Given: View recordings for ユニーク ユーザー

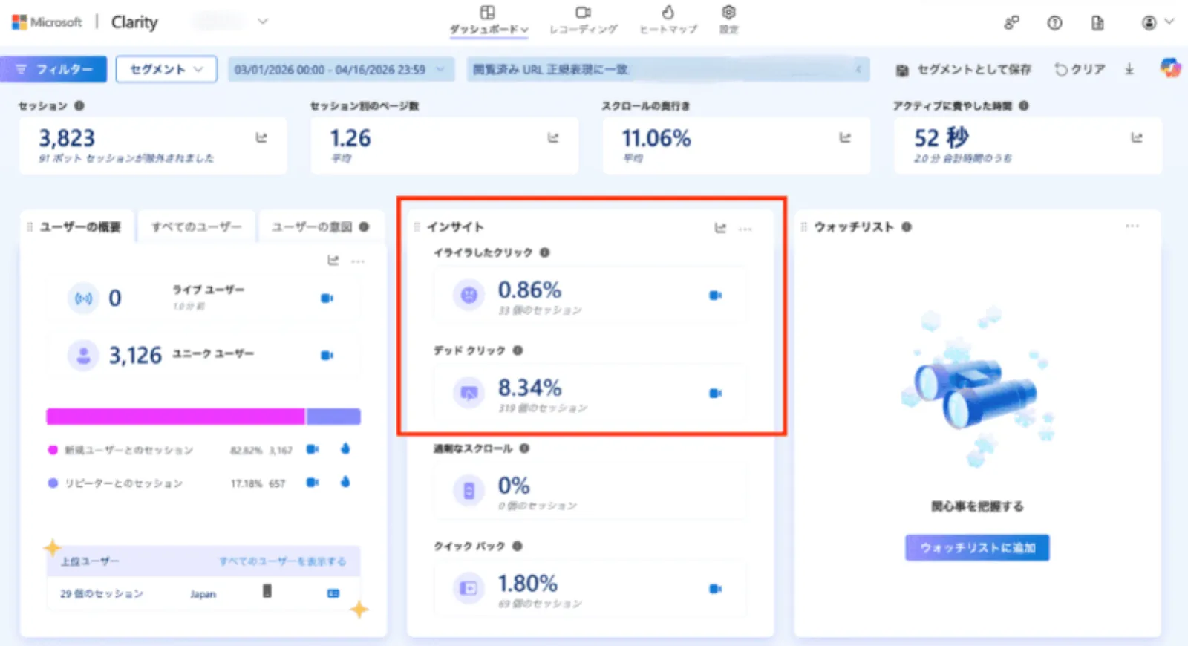Looking at the screenshot, I should pyautogui.click(x=327, y=355).
